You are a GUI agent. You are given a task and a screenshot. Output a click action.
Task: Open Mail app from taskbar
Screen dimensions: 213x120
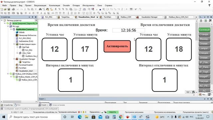100,117
